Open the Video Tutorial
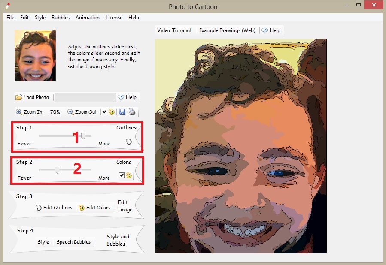The image size is (386, 265). [x=174, y=30]
